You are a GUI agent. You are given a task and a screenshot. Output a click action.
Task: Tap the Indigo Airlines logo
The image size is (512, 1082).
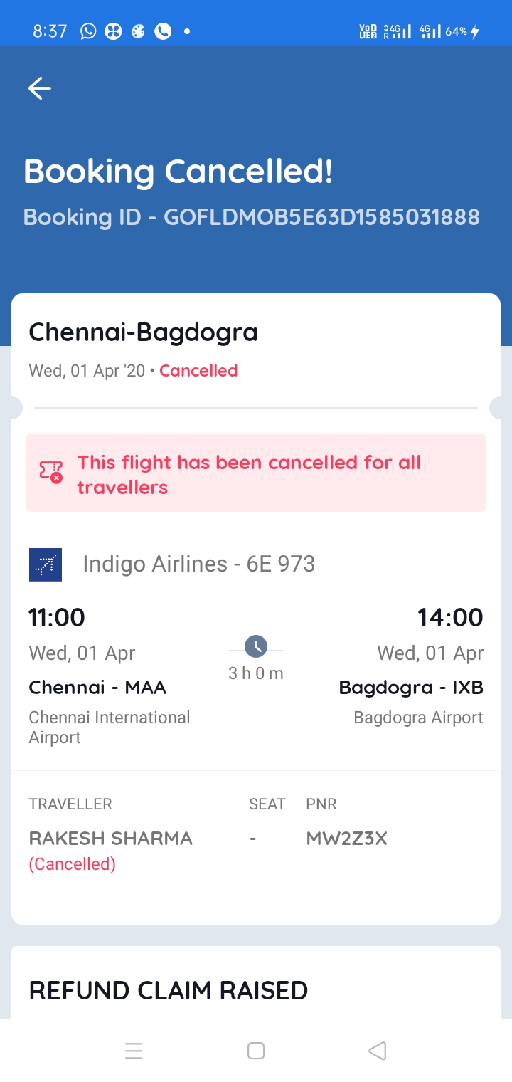click(46, 564)
